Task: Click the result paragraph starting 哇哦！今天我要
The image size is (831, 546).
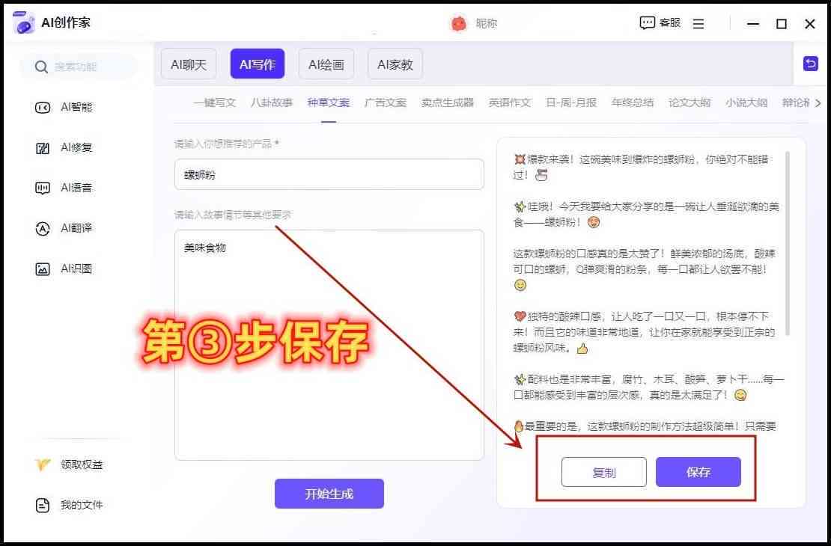Action: coord(646,215)
